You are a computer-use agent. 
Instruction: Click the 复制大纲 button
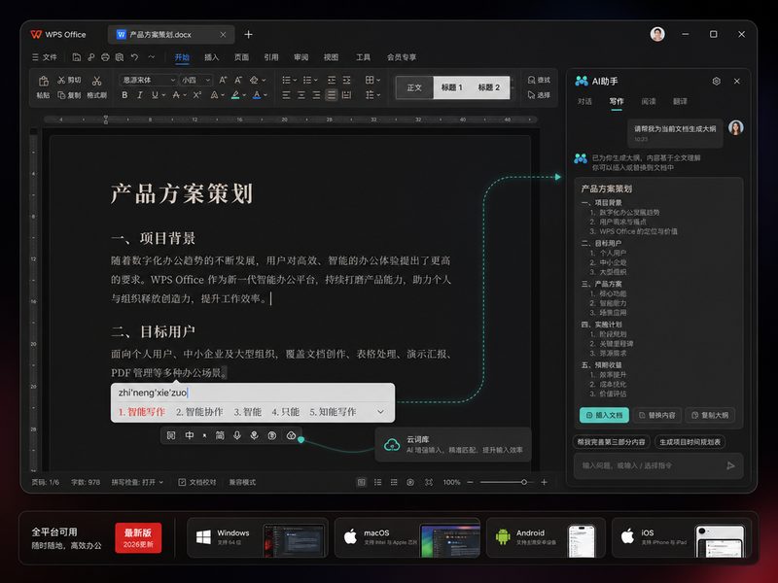[710, 415]
